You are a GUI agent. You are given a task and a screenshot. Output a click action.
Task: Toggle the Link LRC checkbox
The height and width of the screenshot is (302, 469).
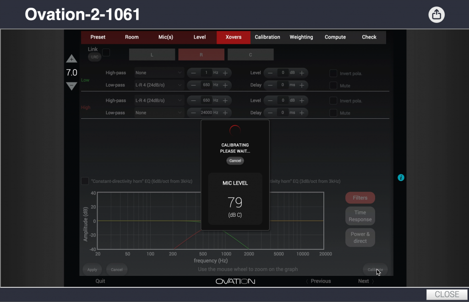click(106, 52)
